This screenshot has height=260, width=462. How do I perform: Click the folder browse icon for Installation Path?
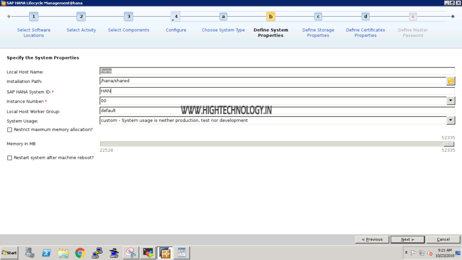451,81
